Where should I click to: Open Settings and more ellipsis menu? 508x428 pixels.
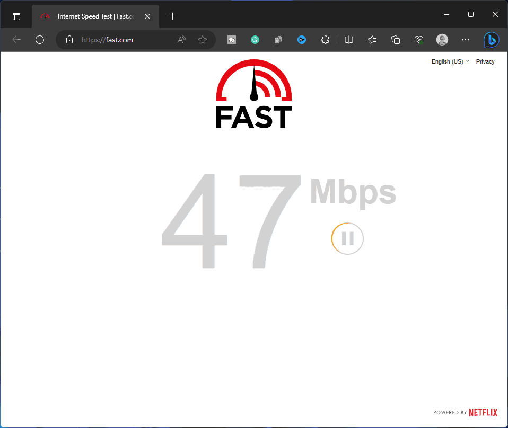[x=465, y=40]
